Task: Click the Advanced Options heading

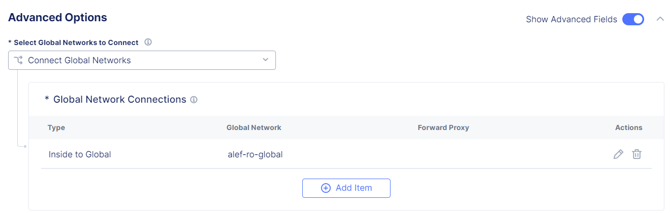Action: coord(58,17)
